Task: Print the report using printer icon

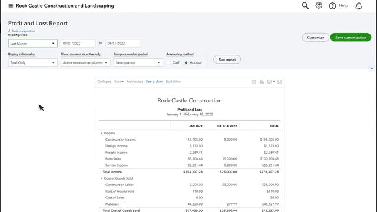Action: click(262, 82)
